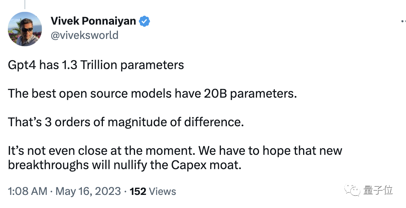Click the thread connector line above avatar
This screenshot has width=406, height=208.
tap(25, 4)
